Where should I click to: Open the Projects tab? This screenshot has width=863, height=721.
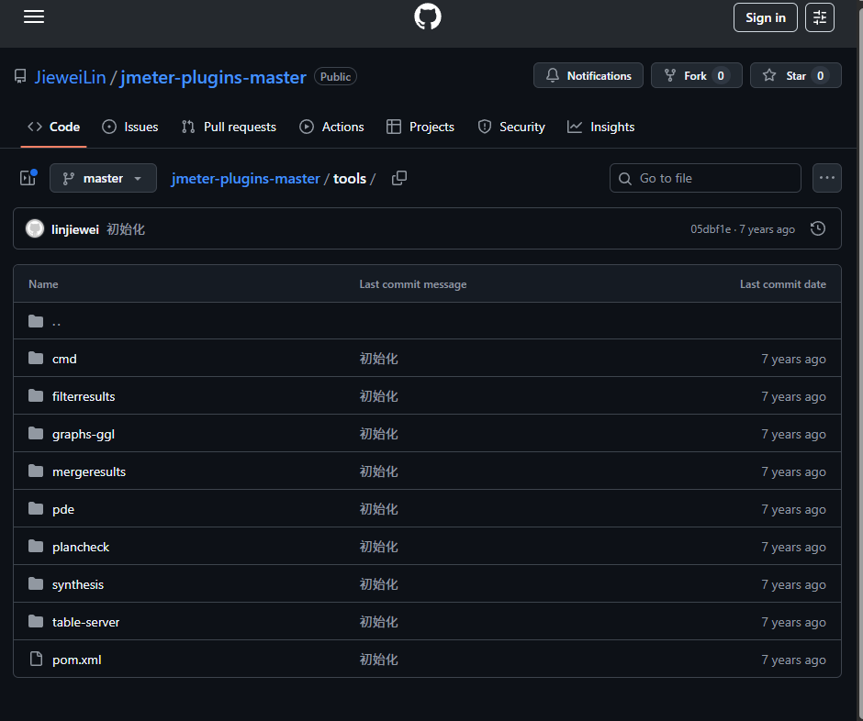(420, 127)
